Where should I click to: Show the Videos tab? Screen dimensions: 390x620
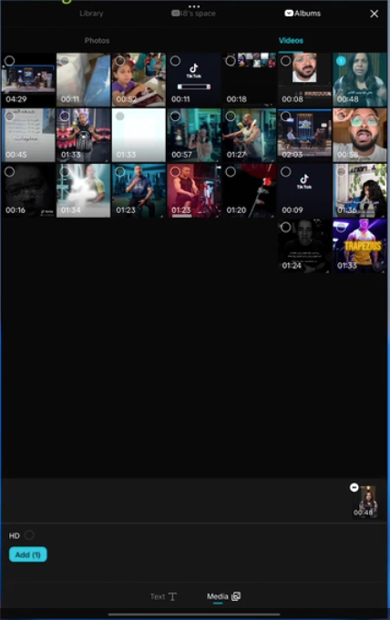point(291,40)
